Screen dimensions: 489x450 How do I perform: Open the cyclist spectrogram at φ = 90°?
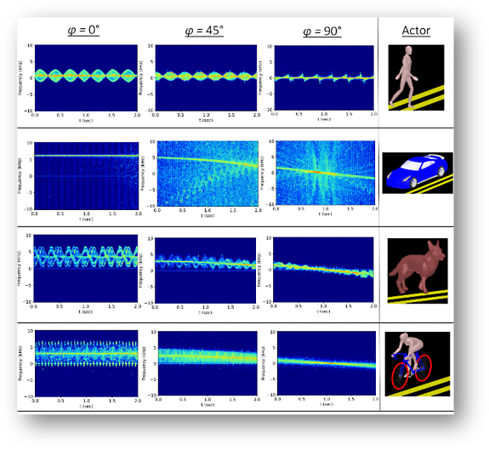click(x=327, y=363)
